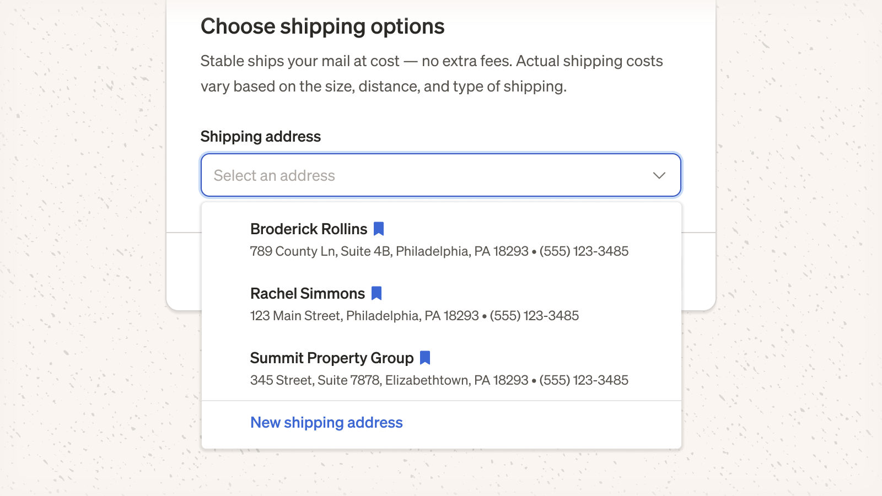Pick Summit Property Group as shipping address

(442, 369)
